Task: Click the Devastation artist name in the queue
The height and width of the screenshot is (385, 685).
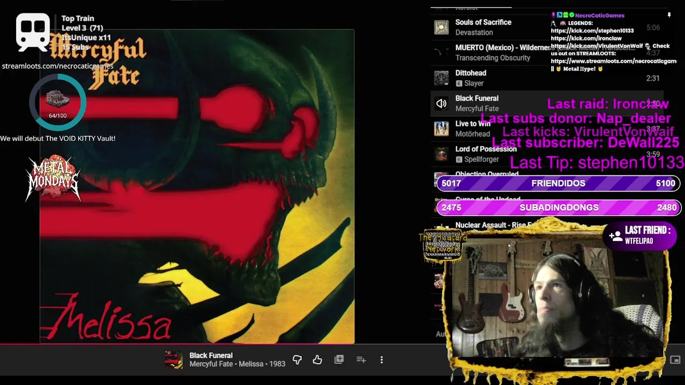Action: point(474,33)
